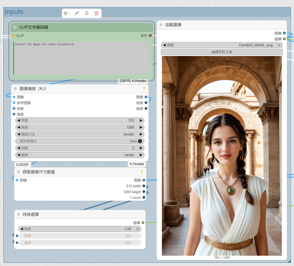Image resolution: width=294 pixels, height=266 pixels.
Task: Open the help icon on 获取图像尺寸数量 node
Action: pos(142,172)
